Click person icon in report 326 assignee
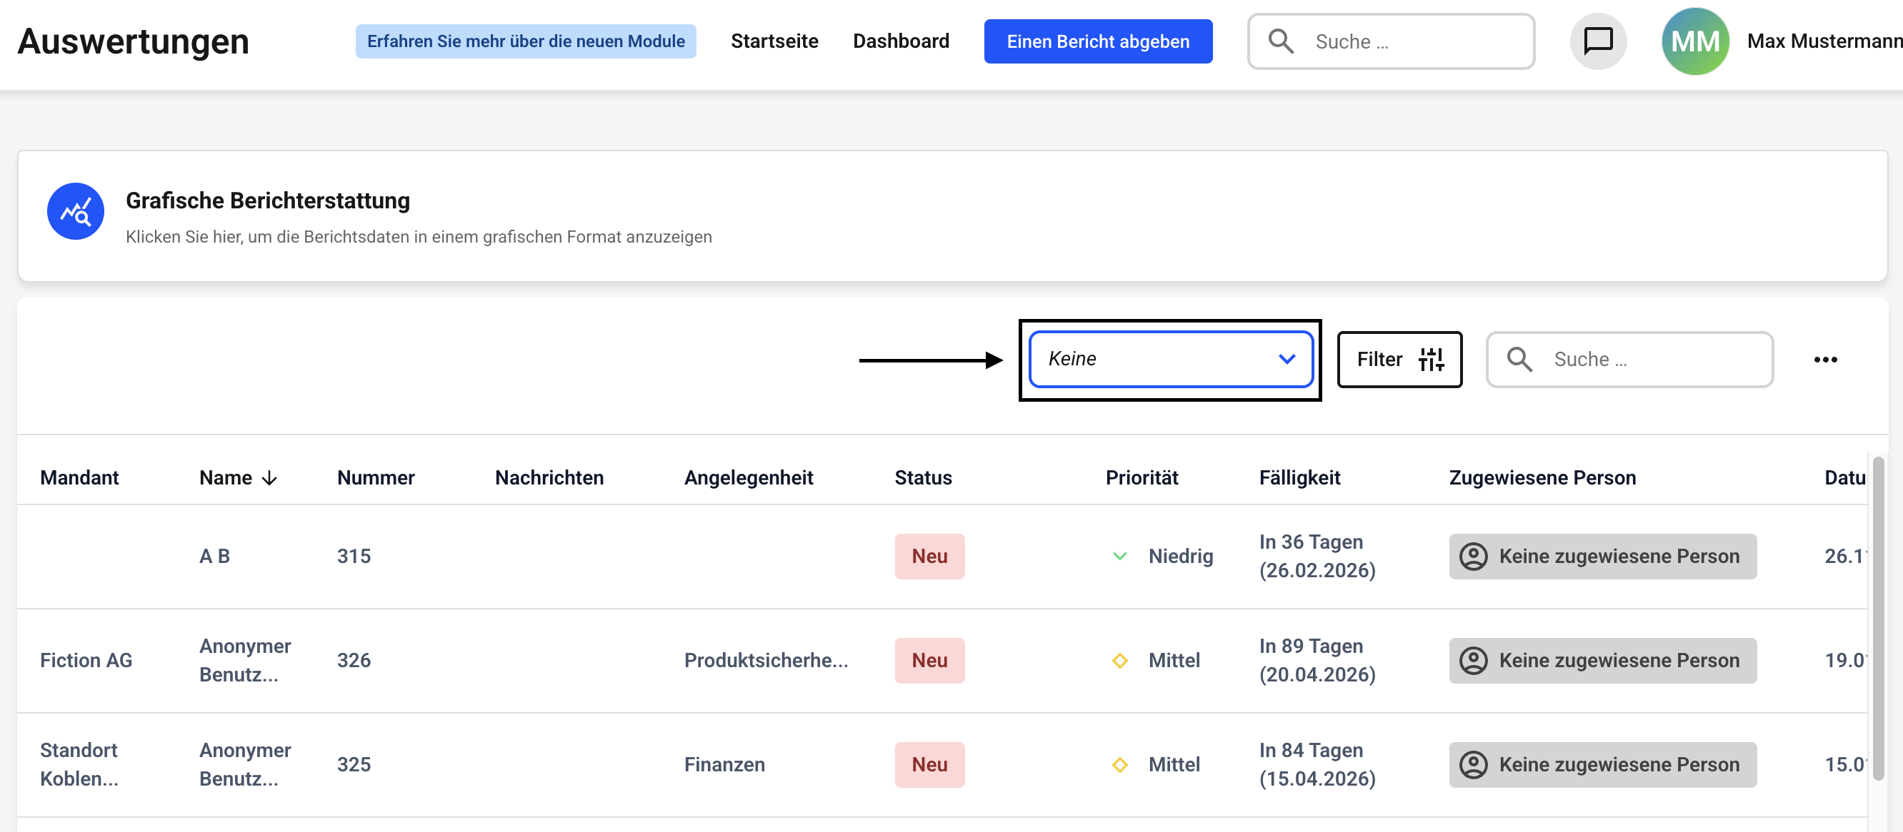 coord(1473,661)
